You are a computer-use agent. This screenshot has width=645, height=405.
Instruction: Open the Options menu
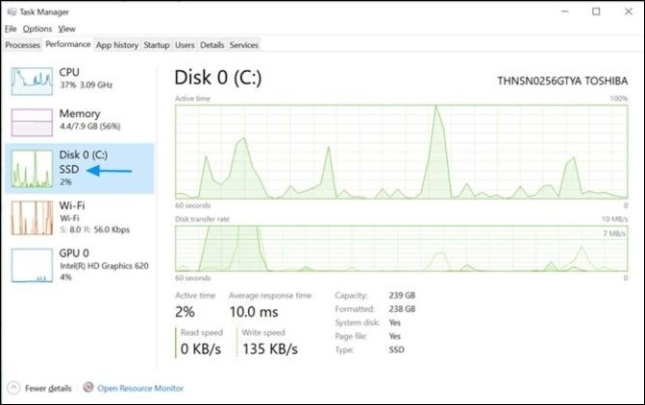click(x=37, y=29)
